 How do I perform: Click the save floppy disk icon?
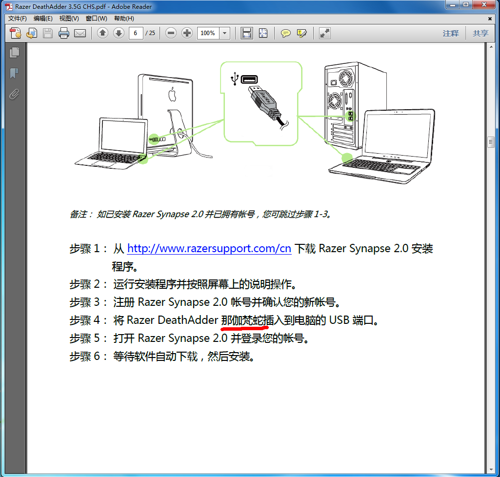[48, 33]
